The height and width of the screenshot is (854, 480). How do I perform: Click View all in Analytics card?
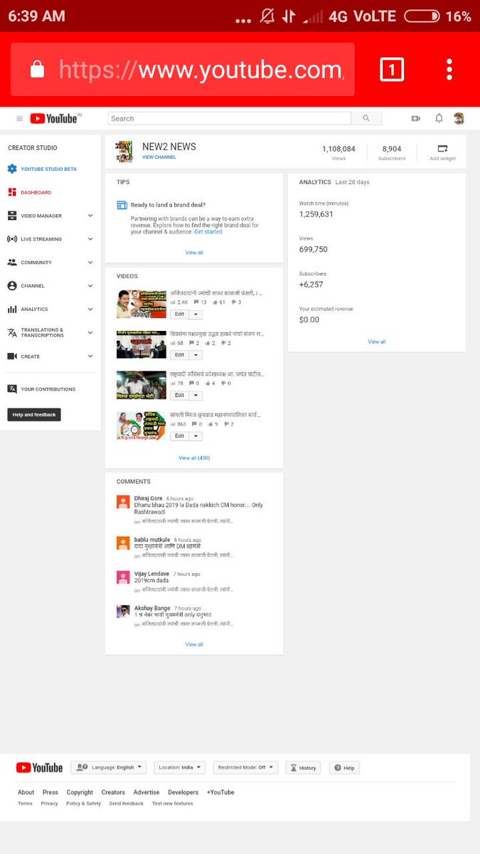(x=377, y=342)
